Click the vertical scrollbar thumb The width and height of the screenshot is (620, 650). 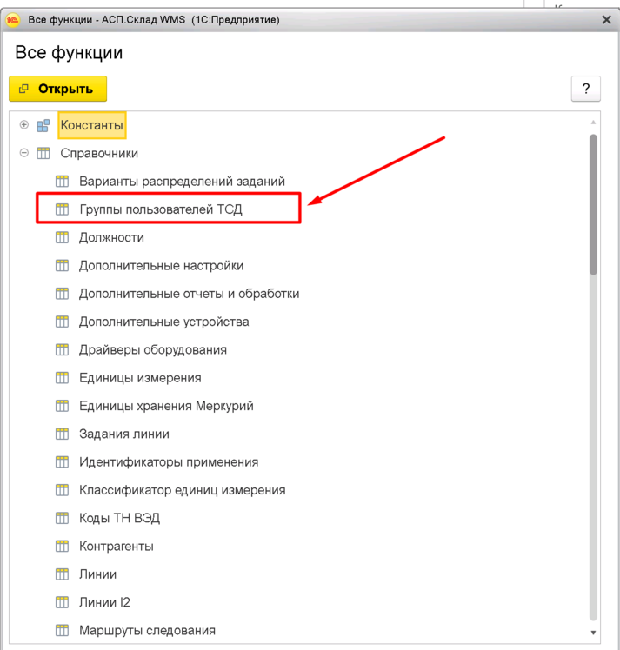pos(594,204)
